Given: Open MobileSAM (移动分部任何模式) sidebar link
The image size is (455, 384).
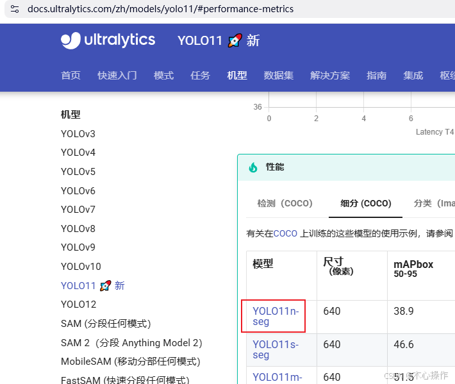Looking at the screenshot, I should 131,362.
